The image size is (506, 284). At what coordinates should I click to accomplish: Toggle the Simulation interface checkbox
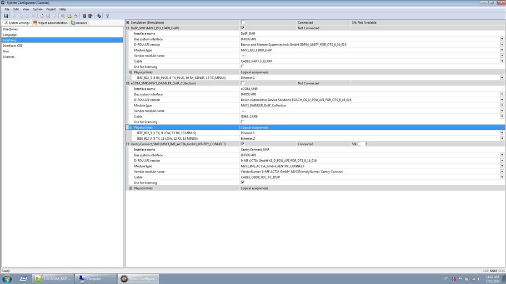pos(242,23)
